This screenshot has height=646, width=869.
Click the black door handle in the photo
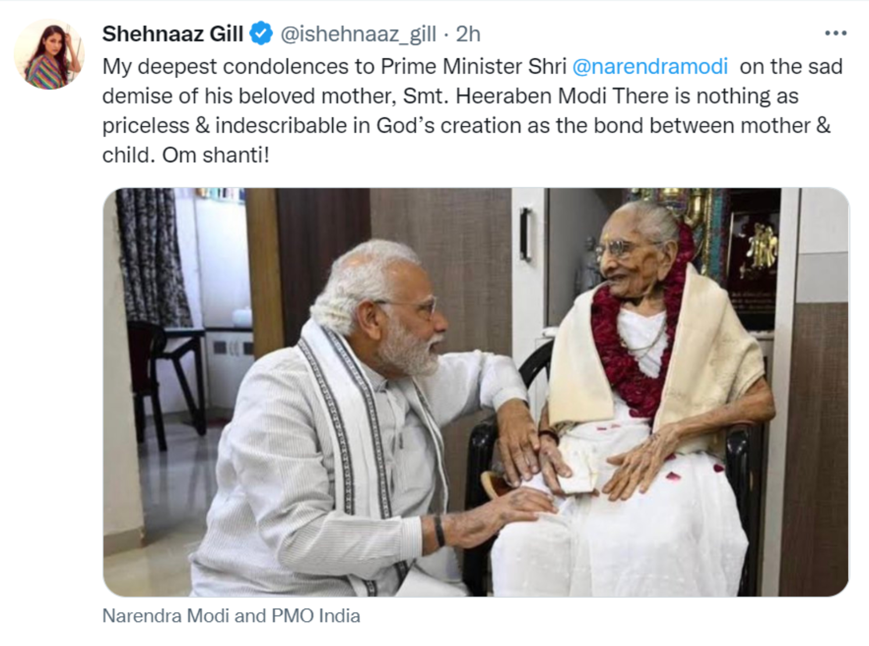(x=526, y=234)
